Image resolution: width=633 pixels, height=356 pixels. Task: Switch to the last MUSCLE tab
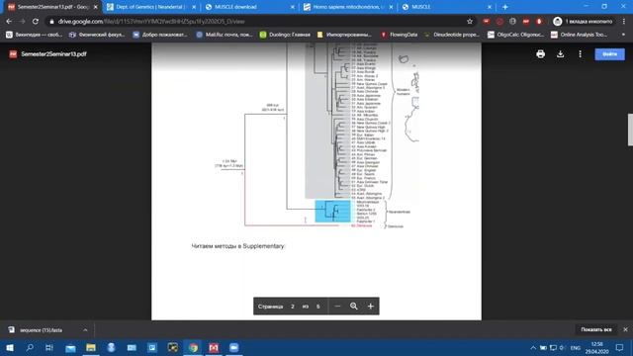(446, 7)
